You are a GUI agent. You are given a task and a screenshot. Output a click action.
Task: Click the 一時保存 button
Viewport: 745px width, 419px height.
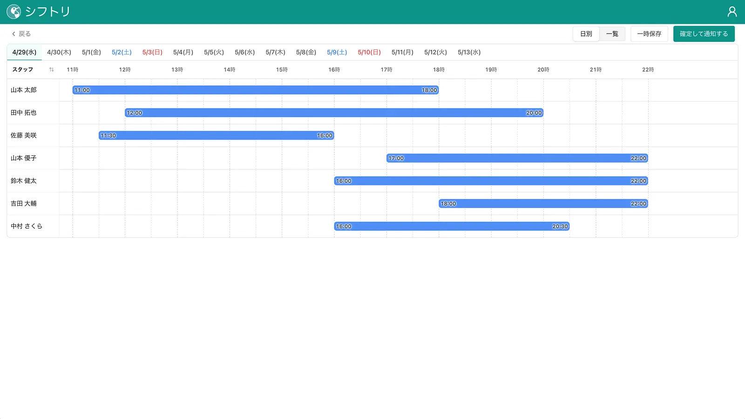pyautogui.click(x=649, y=34)
